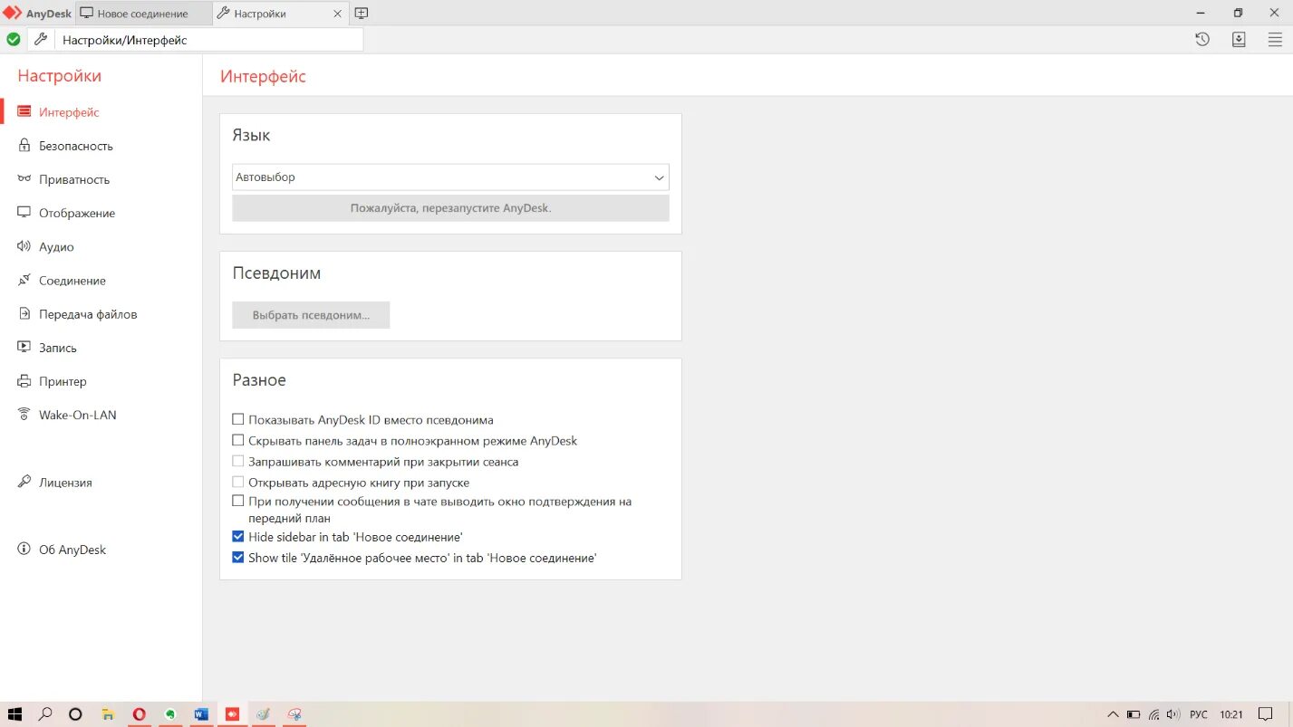
Task: Click the AnyDesk icon in the taskbar
Action: 232,714
